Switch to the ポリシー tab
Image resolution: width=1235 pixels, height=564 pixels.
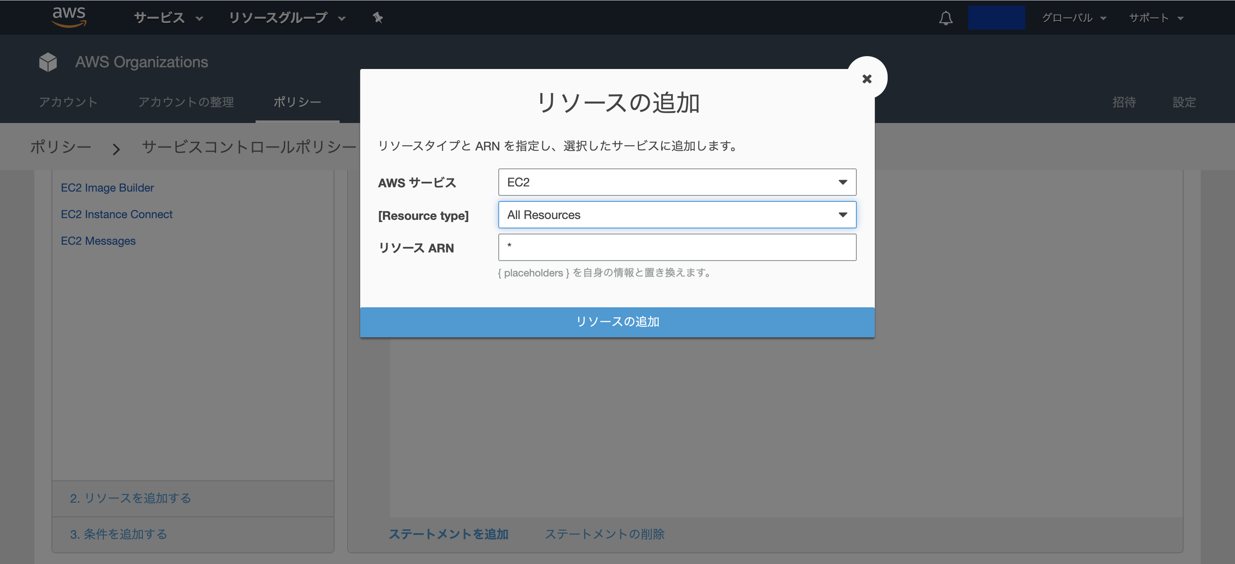tap(297, 102)
